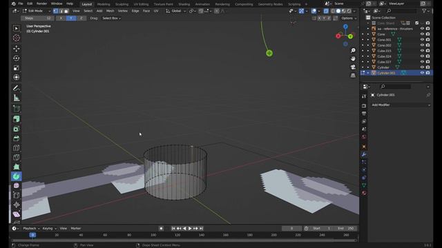Click the green spin tool plus handle
Image resolution: width=442 pixels, height=248 pixels.
pos(269,53)
